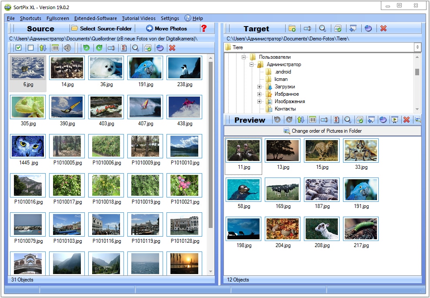Select the 1445 .jpg owl thumbnail
This screenshot has height=298, width=430.
pyautogui.click(x=28, y=146)
